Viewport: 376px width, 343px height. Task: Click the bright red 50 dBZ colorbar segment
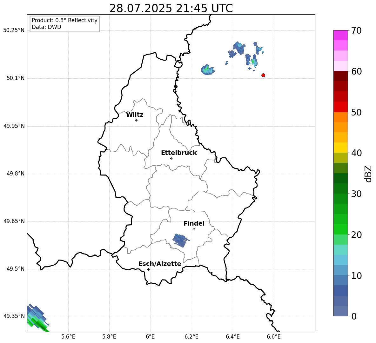(x=340, y=107)
